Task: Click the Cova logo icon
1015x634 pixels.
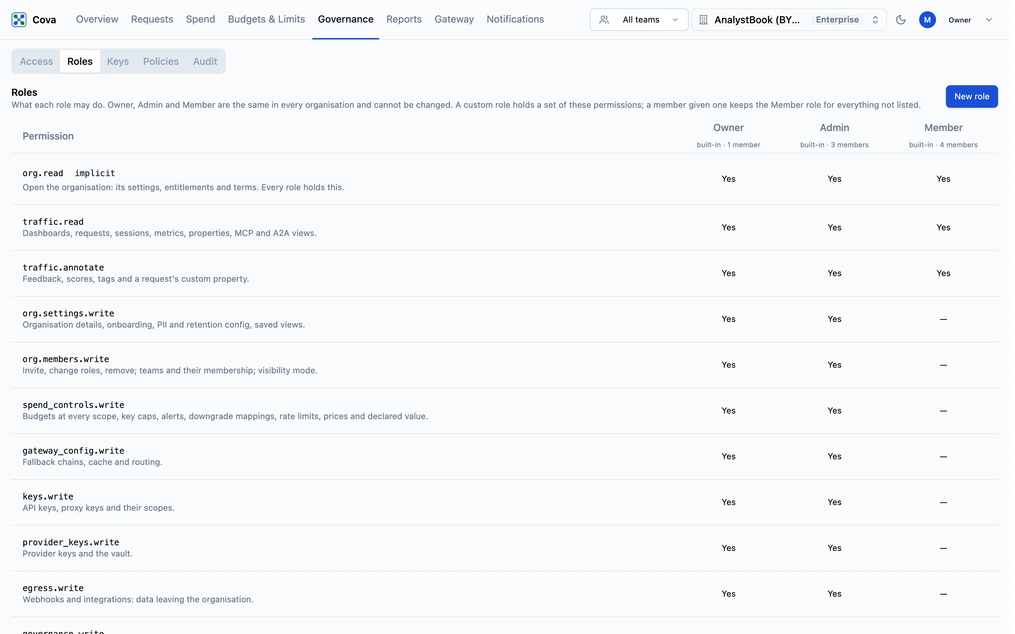Action: pyautogui.click(x=19, y=20)
